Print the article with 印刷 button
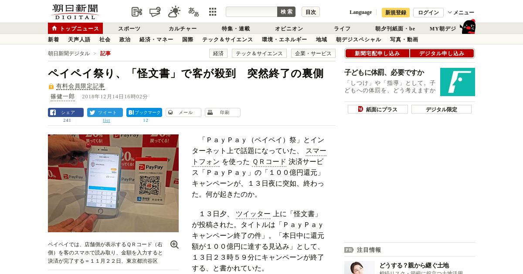523x274 pixels. [223, 113]
